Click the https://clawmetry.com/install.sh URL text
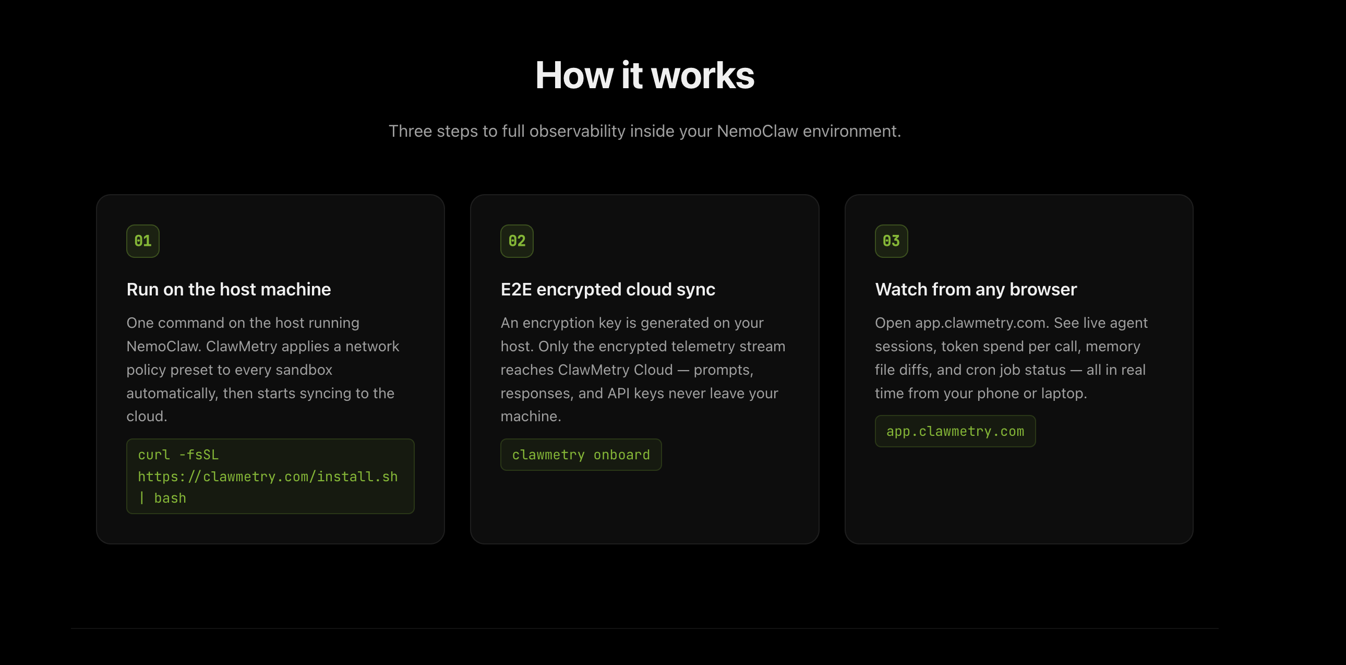 point(267,476)
